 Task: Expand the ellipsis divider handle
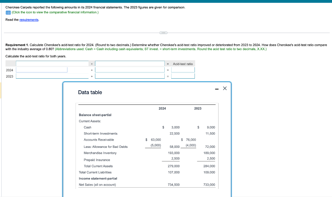click(x=163, y=33)
